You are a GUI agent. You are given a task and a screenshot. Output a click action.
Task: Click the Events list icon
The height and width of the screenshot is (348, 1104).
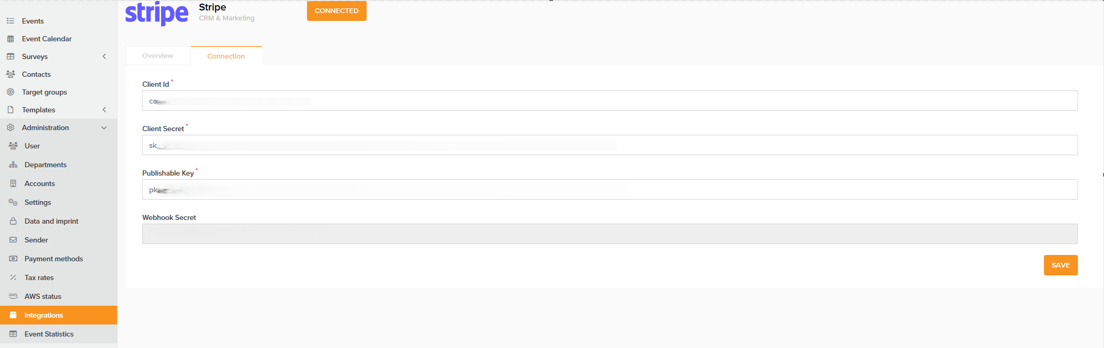tap(10, 21)
